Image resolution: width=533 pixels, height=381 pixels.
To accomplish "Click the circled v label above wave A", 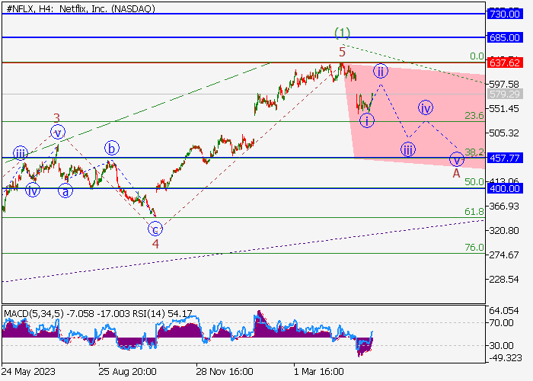I will (x=457, y=159).
